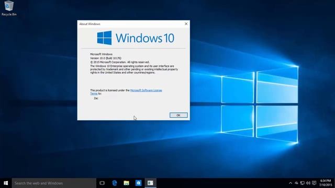Show hidden system tray icons

(291, 183)
